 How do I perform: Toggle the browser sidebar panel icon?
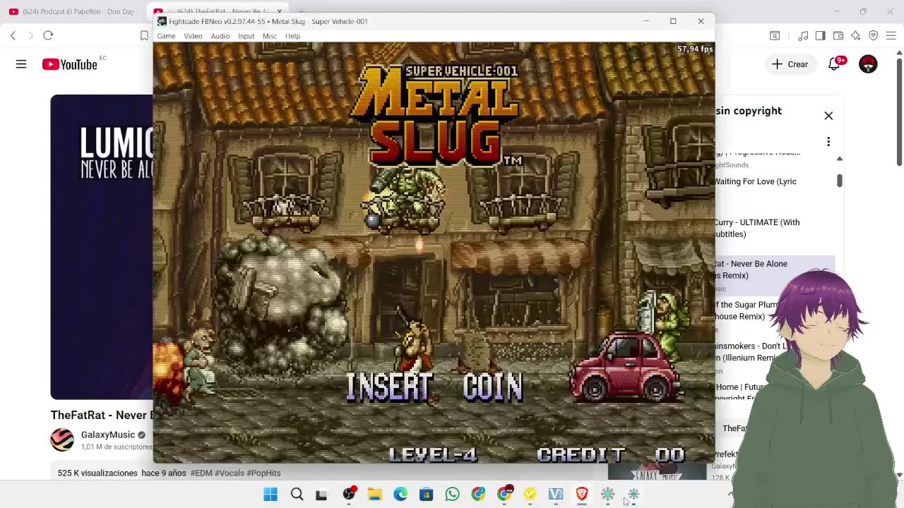tap(820, 35)
